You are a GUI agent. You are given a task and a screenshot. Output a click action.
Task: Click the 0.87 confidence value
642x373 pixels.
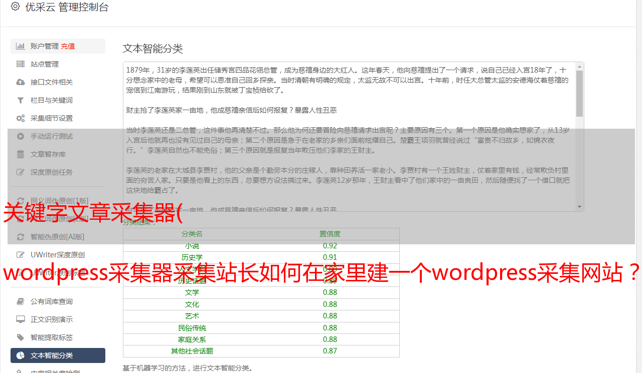point(330,351)
